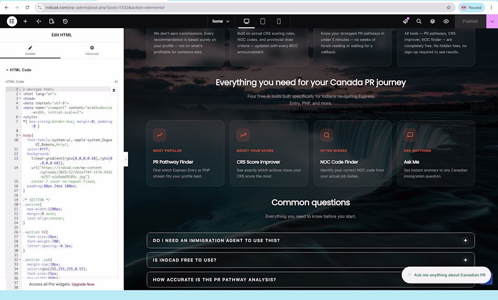This screenshot has width=498, height=300.
Task: Open the Structure layers navigator
Action: tap(432, 21)
